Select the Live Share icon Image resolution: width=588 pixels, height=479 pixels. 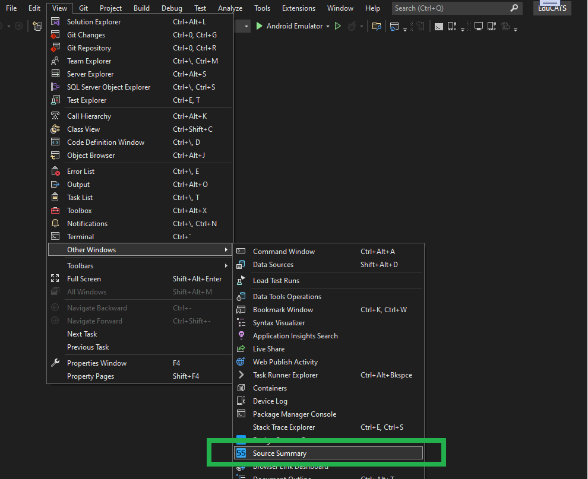pyautogui.click(x=241, y=348)
